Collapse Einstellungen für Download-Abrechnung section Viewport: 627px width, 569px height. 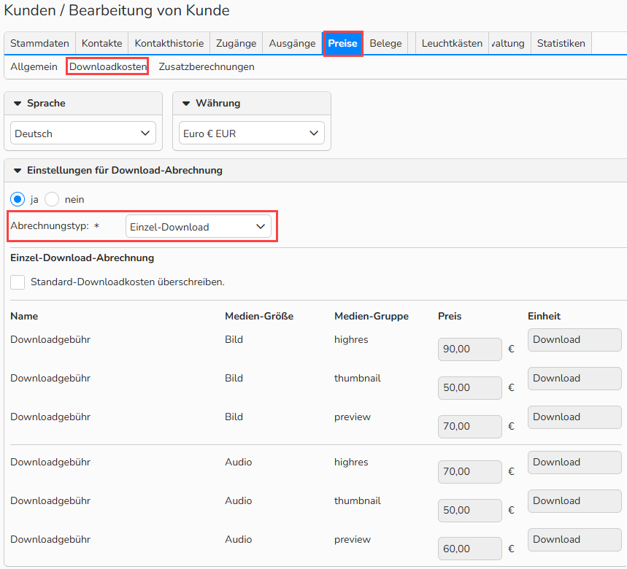[x=18, y=171]
